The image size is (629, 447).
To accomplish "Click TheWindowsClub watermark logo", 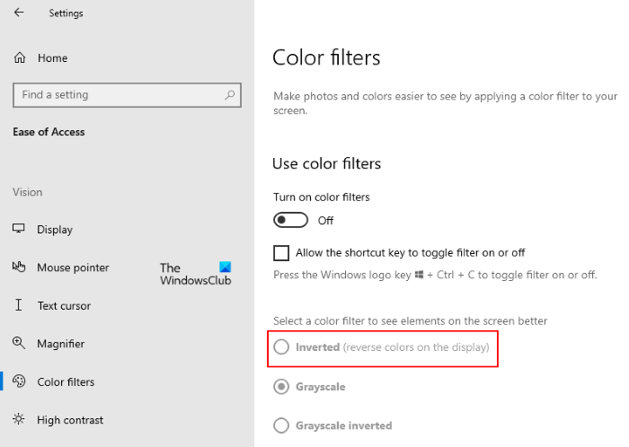I will (x=196, y=274).
